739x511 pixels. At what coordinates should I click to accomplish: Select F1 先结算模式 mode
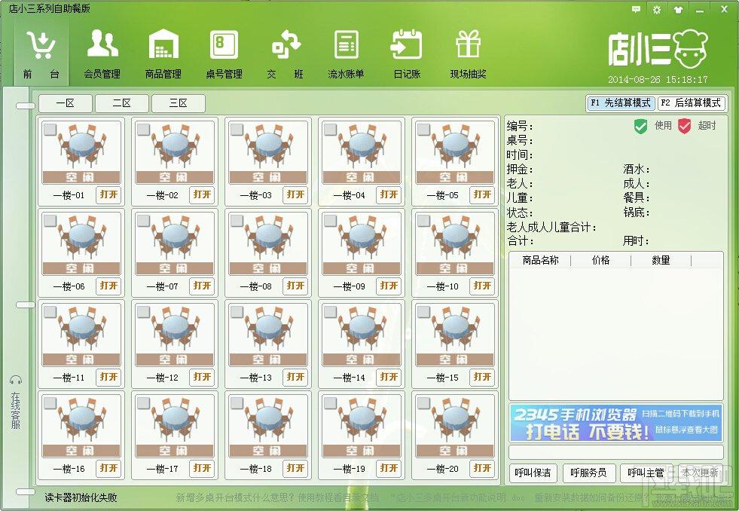tap(620, 103)
